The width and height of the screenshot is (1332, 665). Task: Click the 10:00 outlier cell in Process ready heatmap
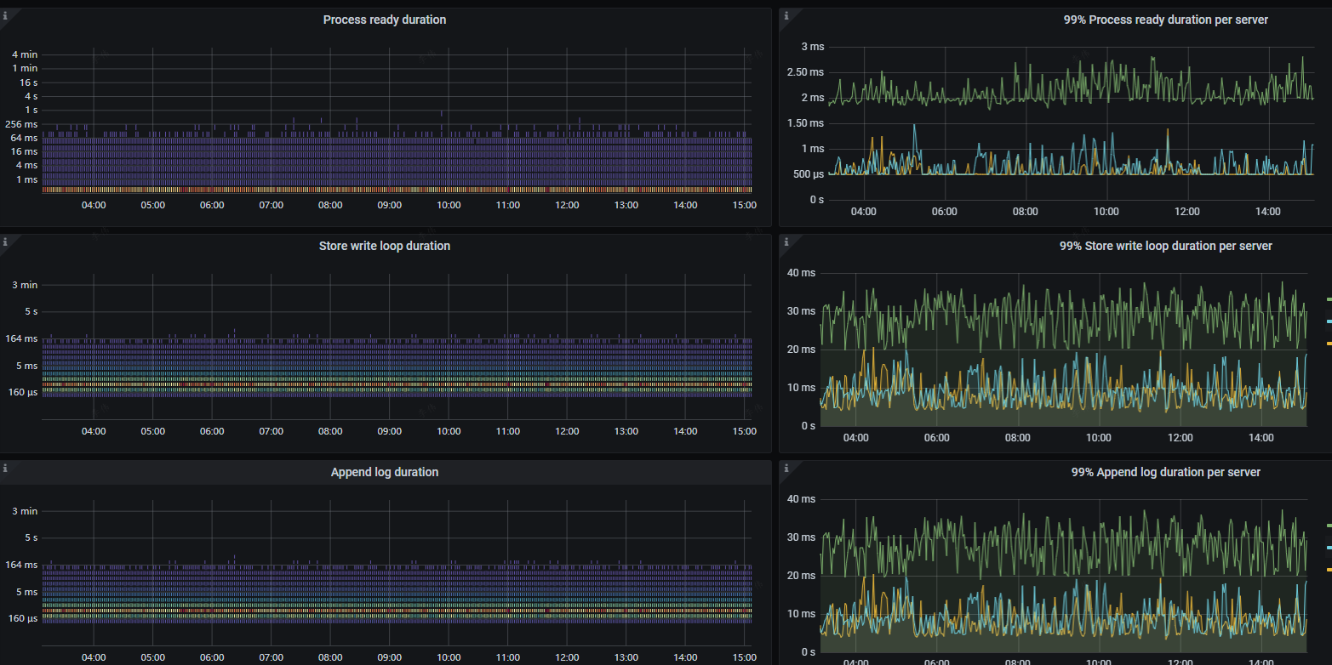(442, 112)
